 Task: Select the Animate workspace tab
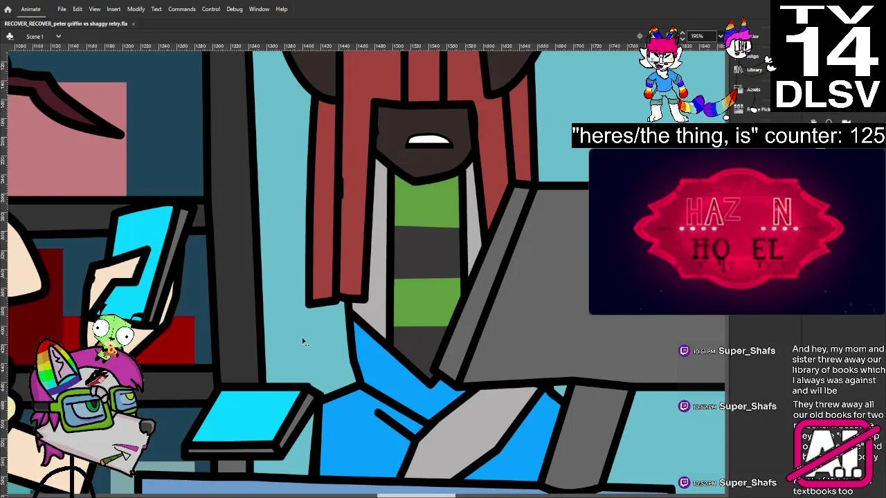click(x=30, y=9)
